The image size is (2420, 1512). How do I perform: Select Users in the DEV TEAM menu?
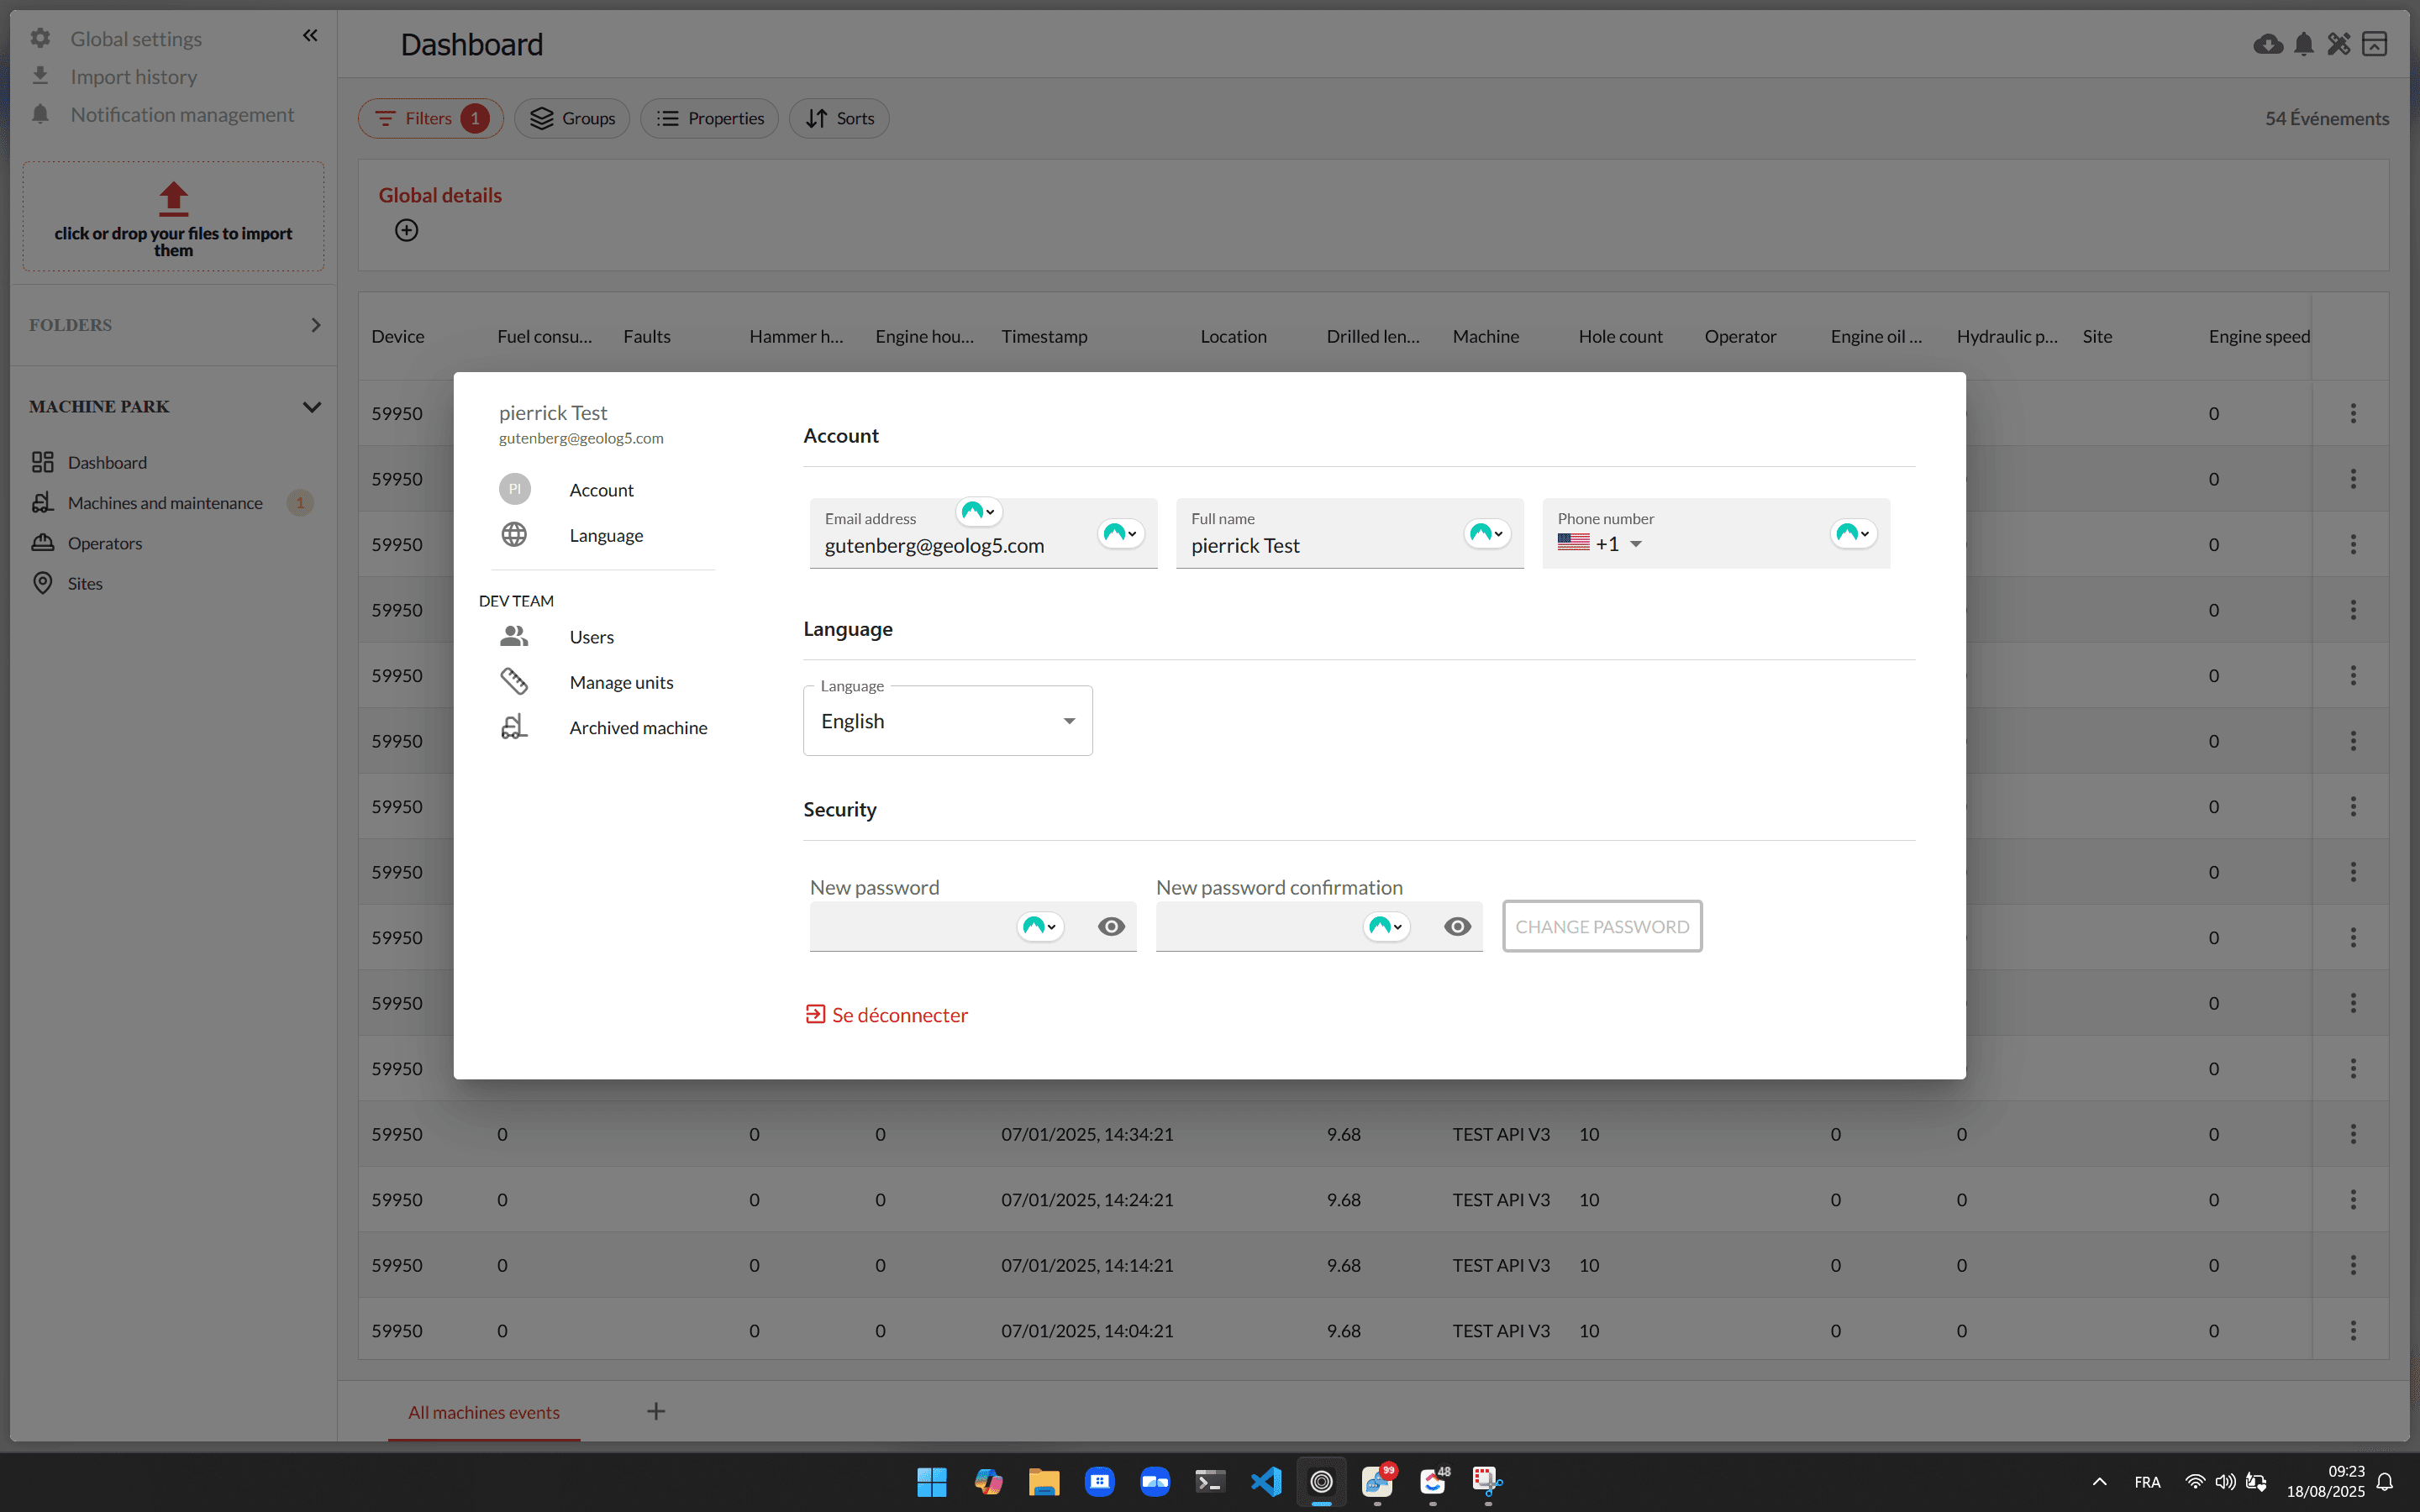tap(591, 637)
